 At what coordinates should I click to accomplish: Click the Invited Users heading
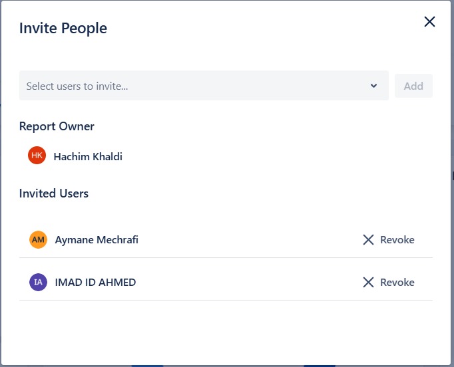point(54,193)
